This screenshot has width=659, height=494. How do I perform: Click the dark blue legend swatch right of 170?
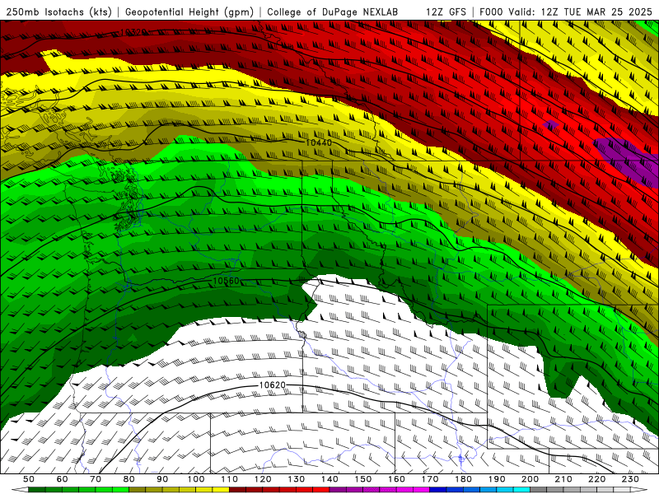[438, 490]
